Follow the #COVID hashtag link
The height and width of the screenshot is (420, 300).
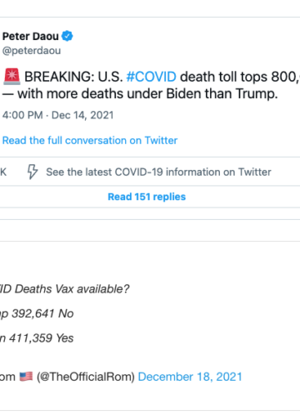point(151,77)
